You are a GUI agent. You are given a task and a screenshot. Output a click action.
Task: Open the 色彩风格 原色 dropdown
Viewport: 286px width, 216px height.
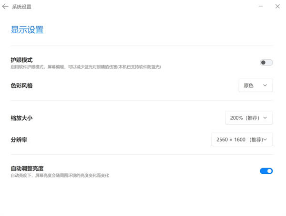pos(255,85)
